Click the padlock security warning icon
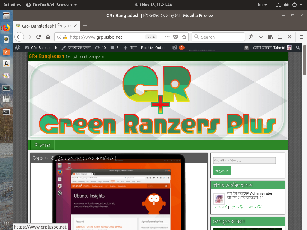 tap(65, 37)
